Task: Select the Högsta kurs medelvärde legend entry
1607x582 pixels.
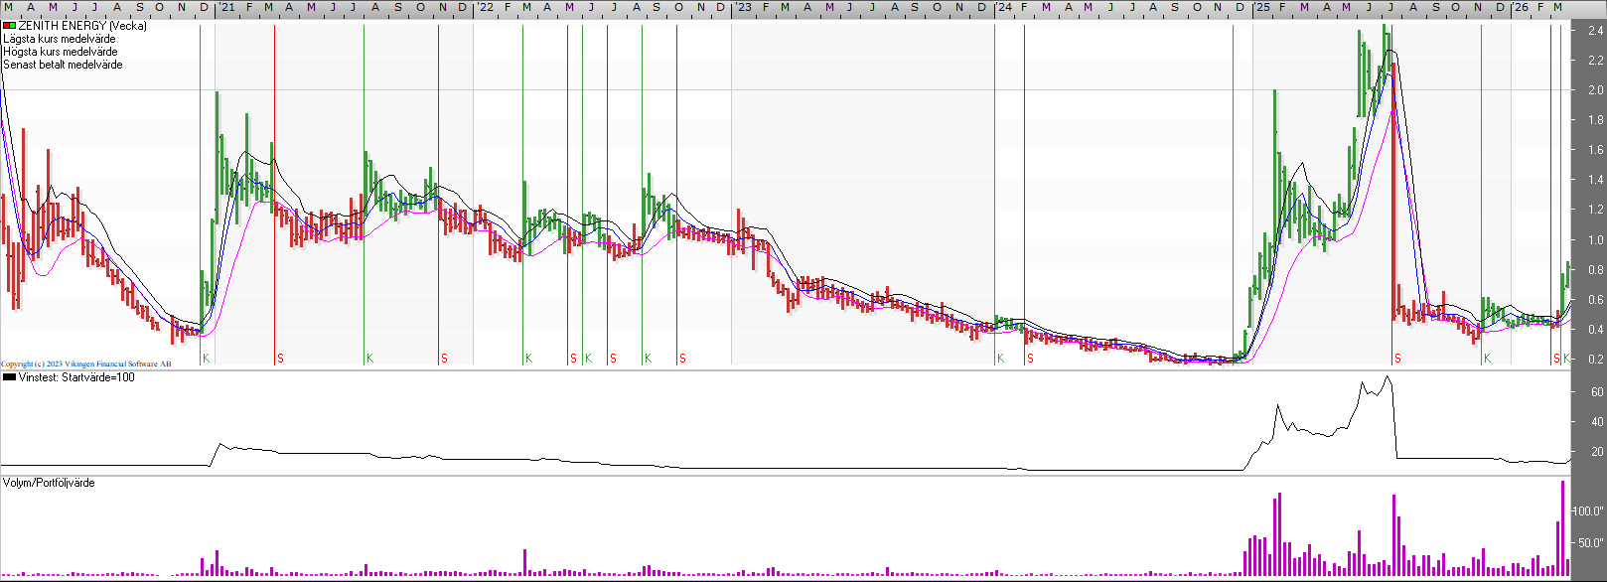Action: [60, 52]
